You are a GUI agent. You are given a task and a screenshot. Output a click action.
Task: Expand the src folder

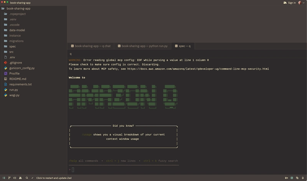click(x=12, y=52)
